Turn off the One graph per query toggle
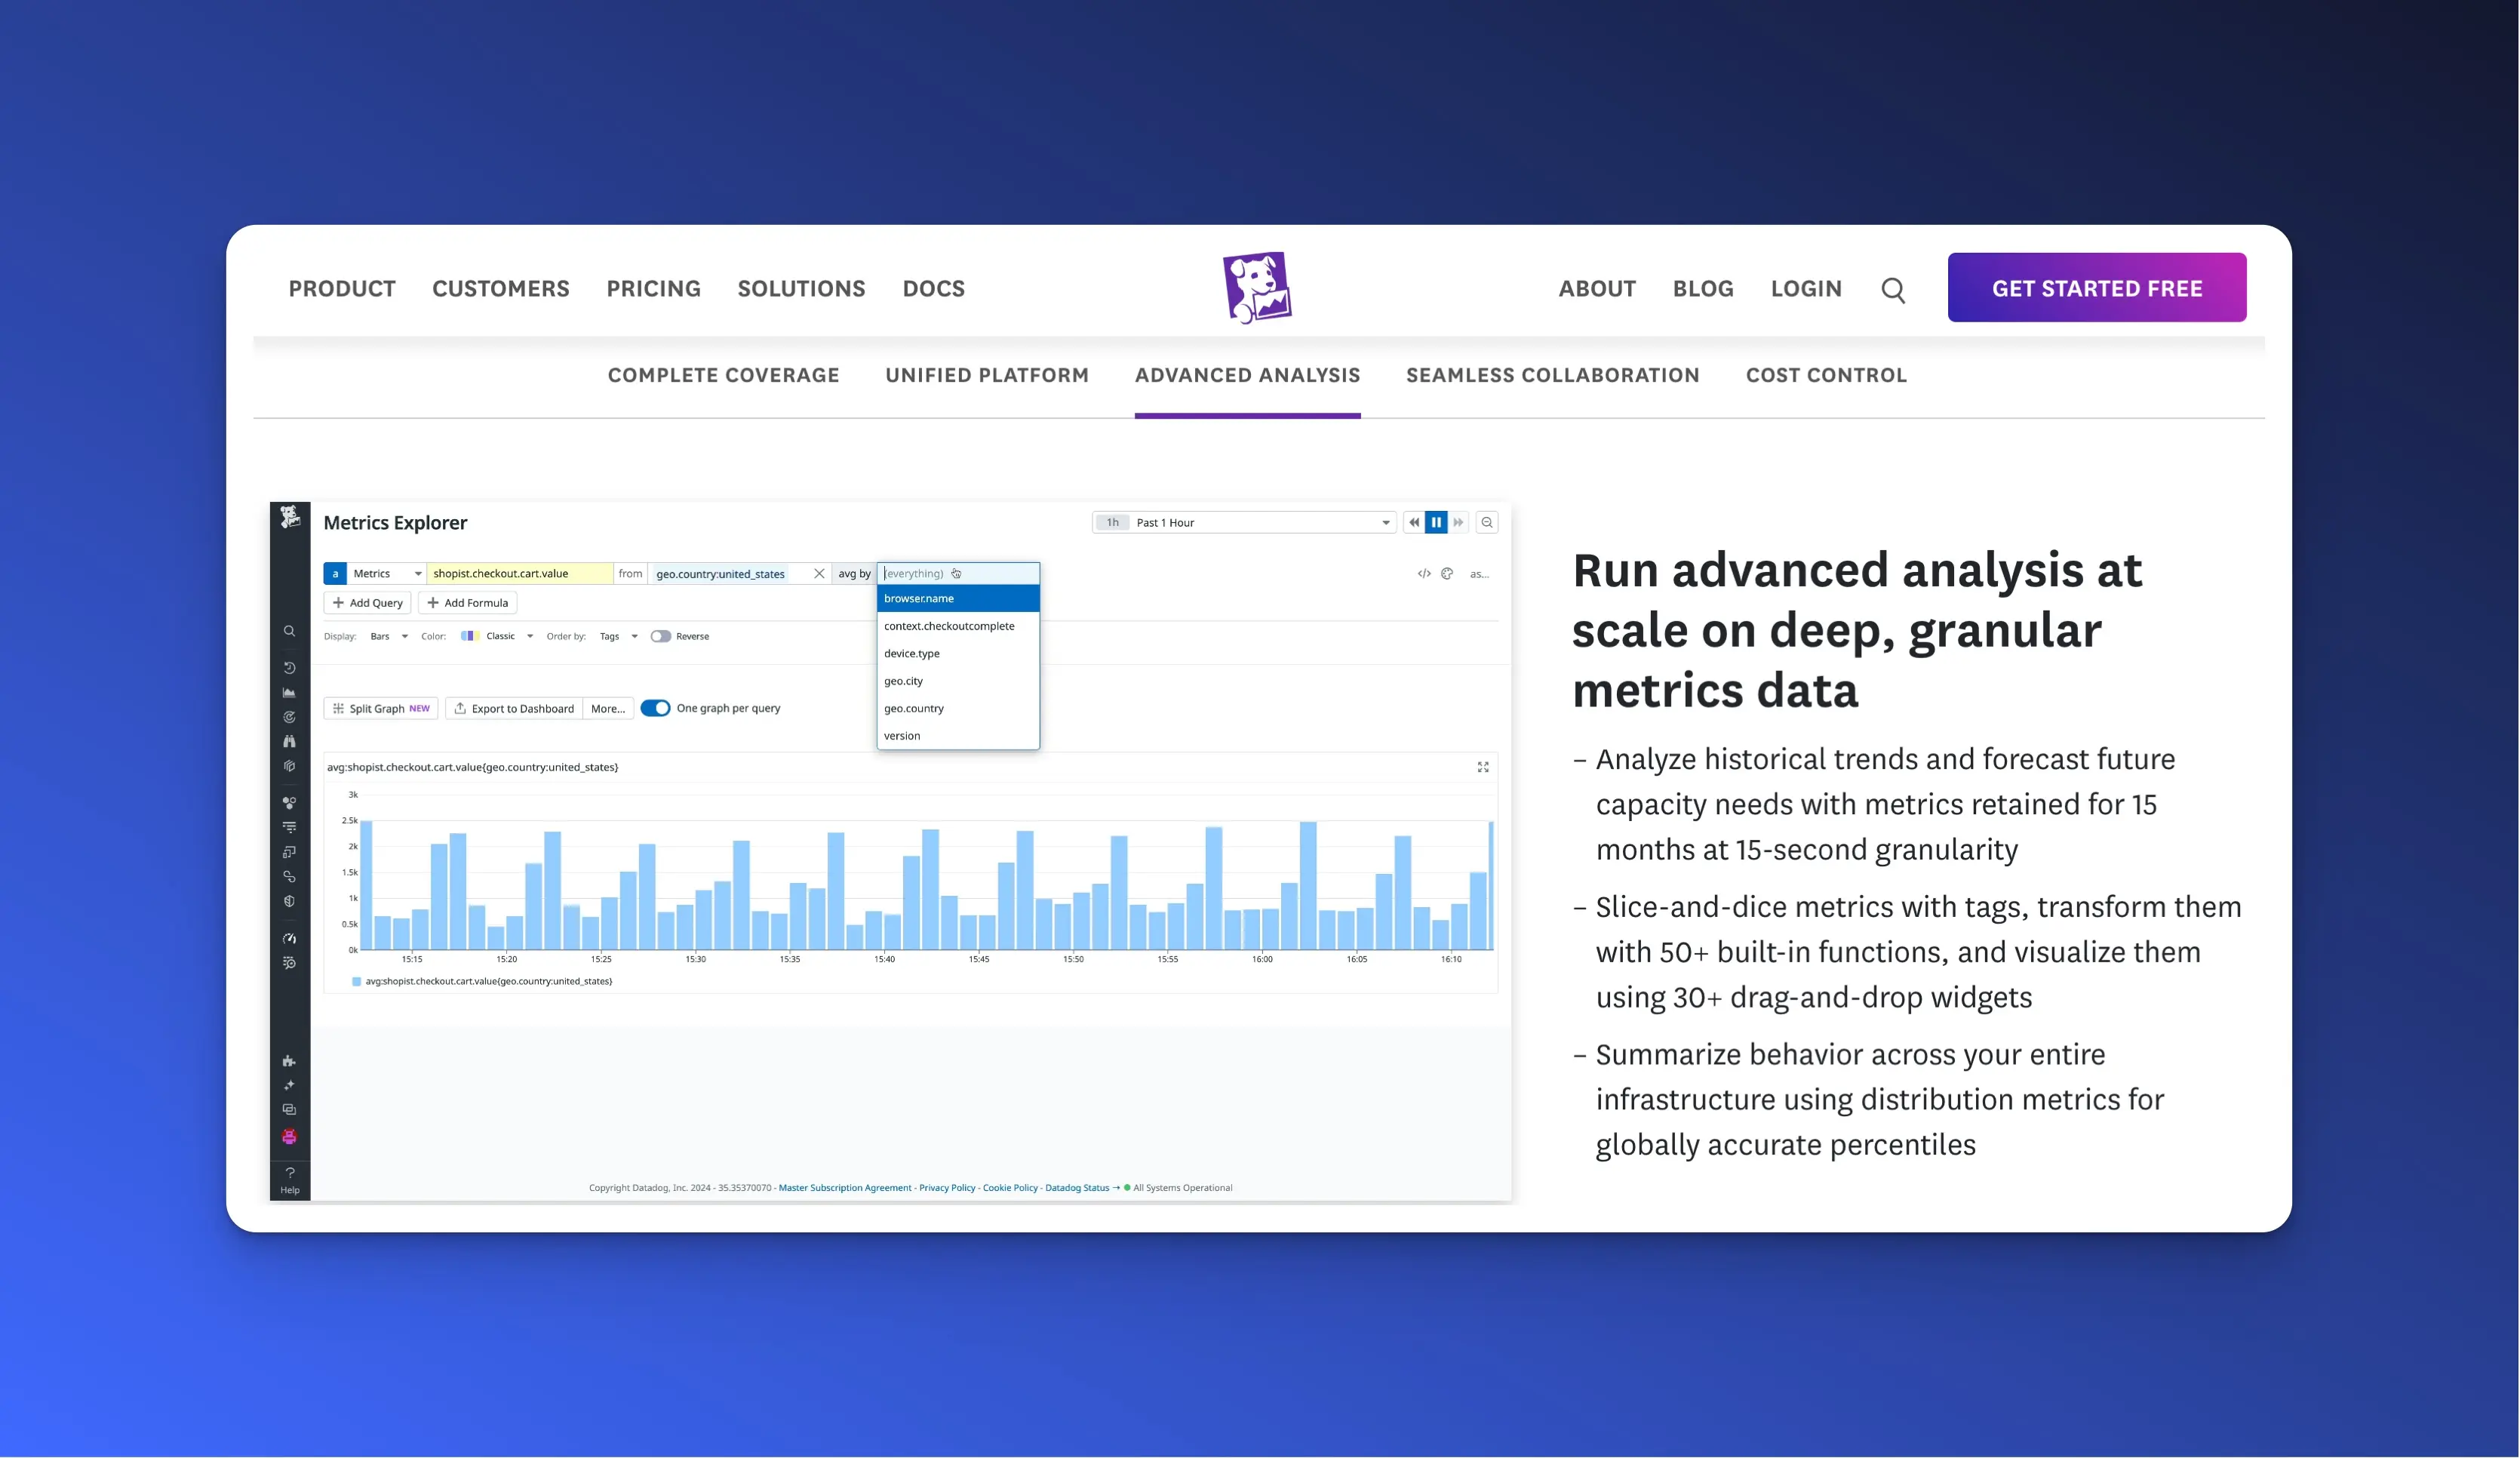Screen dimensions: 2520x1458 tap(655, 708)
